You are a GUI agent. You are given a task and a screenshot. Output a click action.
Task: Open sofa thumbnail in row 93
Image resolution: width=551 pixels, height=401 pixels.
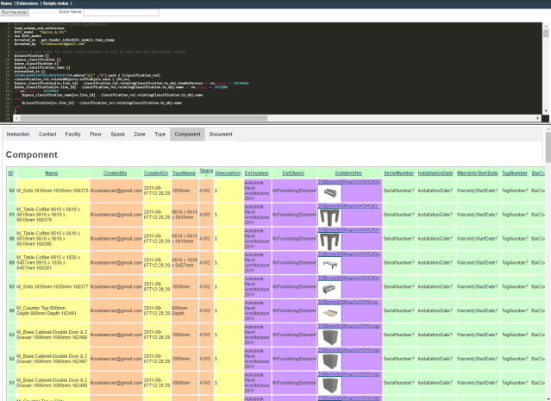click(x=330, y=290)
